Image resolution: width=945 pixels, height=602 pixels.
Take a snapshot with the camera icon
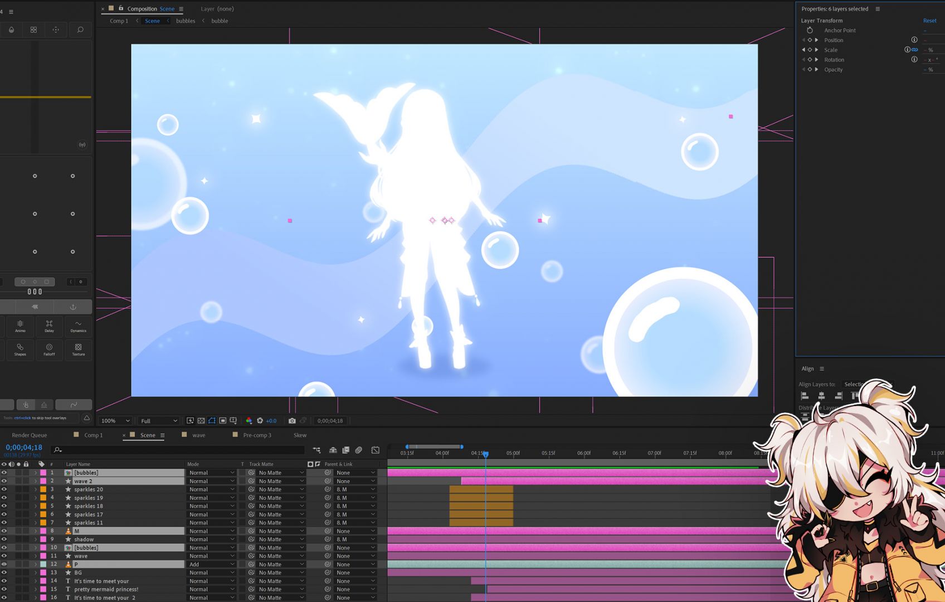292,421
